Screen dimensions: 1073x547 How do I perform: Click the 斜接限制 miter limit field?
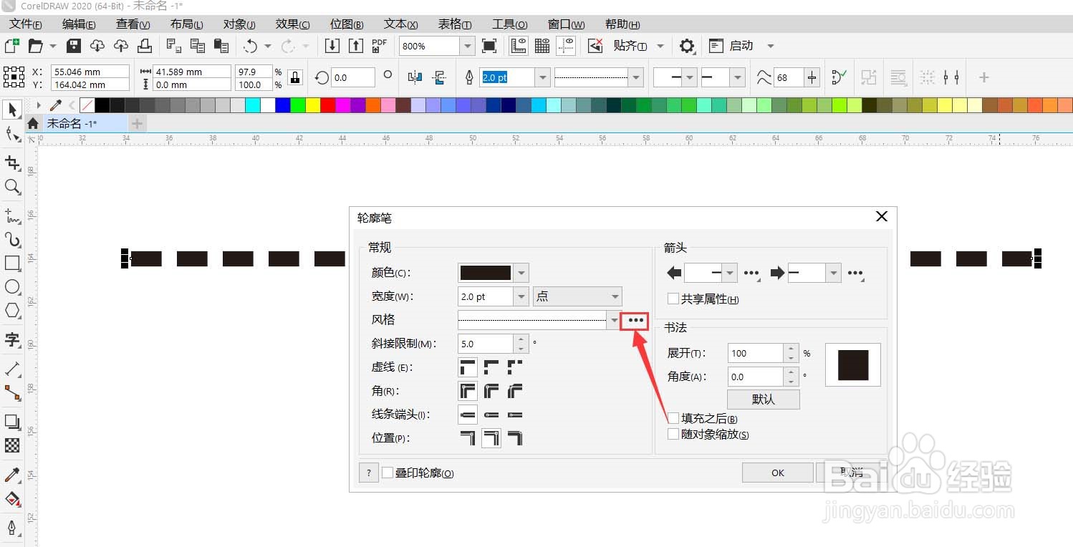click(x=486, y=344)
